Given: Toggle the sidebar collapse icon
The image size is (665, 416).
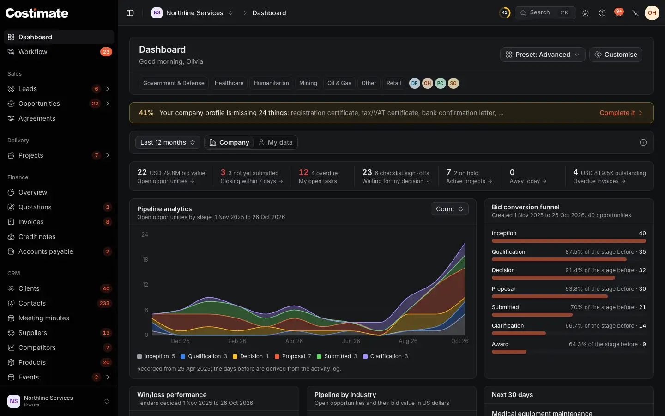Looking at the screenshot, I should 130,13.
